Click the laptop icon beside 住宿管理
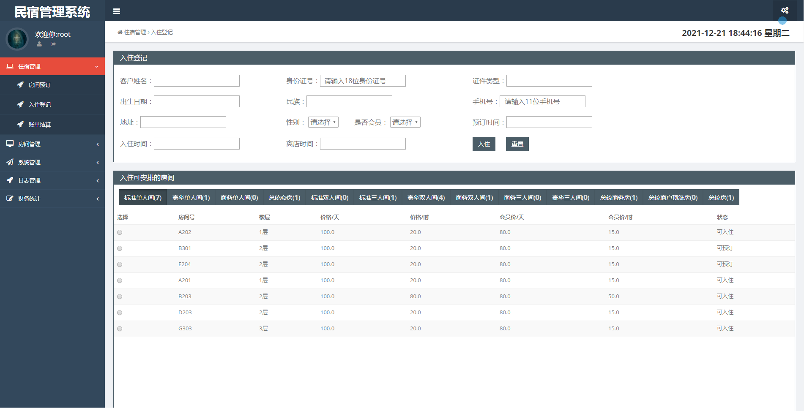The image size is (804, 411). (x=10, y=66)
